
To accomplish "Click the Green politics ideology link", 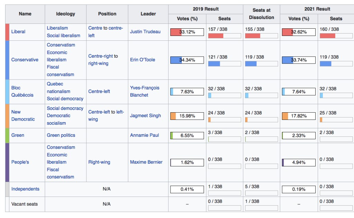I will (x=61, y=135).
